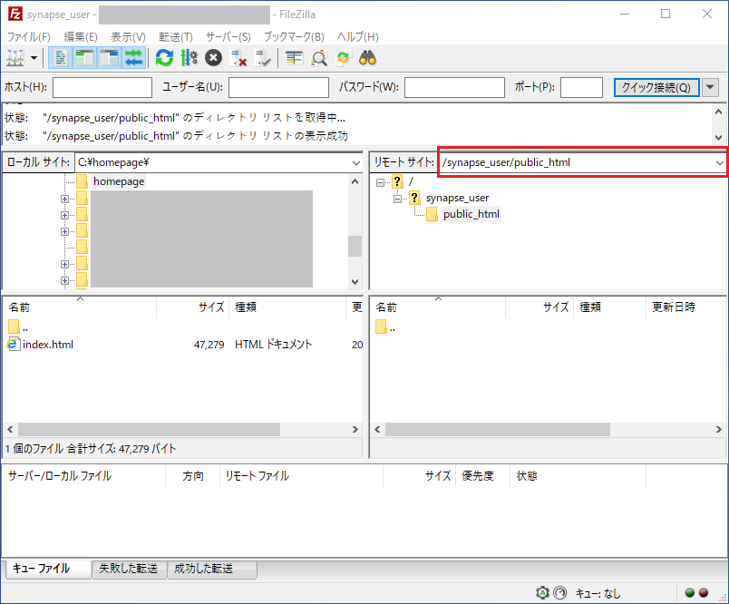The image size is (729, 604).
Task: Open the filename filters icon
Action: click(x=294, y=58)
